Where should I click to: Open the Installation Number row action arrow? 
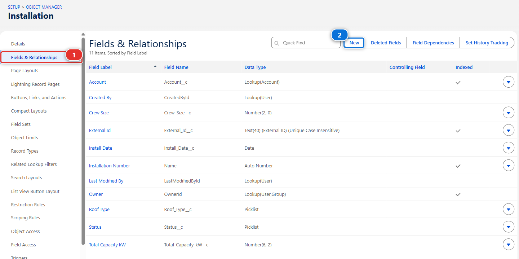[x=509, y=166]
